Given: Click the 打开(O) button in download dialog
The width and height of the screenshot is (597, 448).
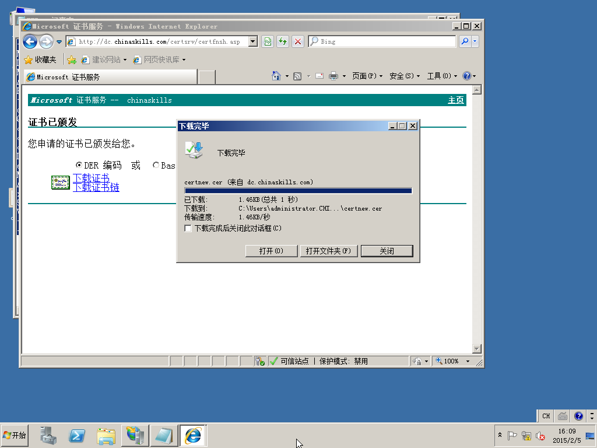Looking at the screenshot, I should point(271,251).
